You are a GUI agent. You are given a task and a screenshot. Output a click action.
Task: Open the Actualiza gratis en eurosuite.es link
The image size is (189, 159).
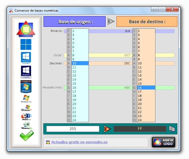click(x=79, y=142)
